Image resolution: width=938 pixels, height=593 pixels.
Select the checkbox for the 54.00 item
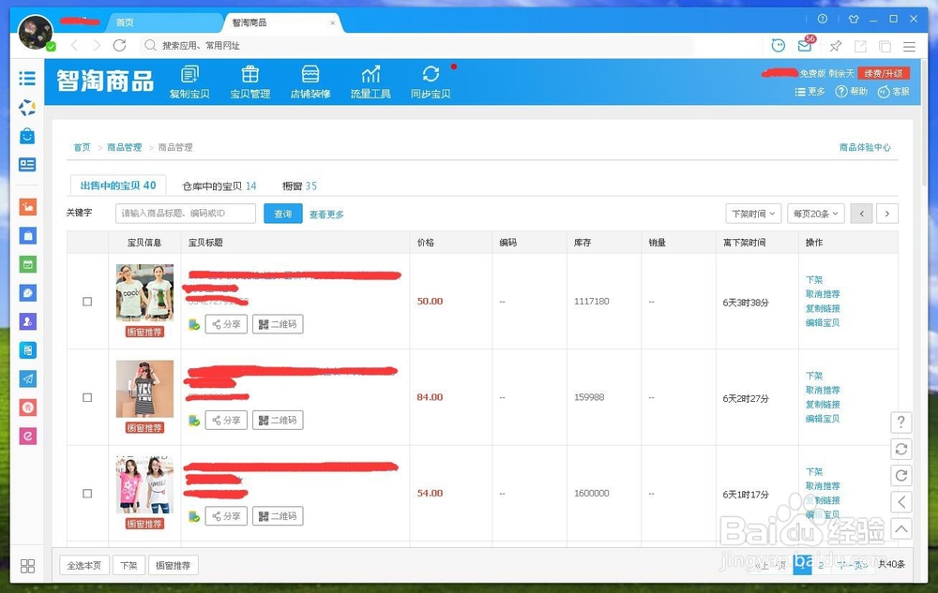[87, 494]
